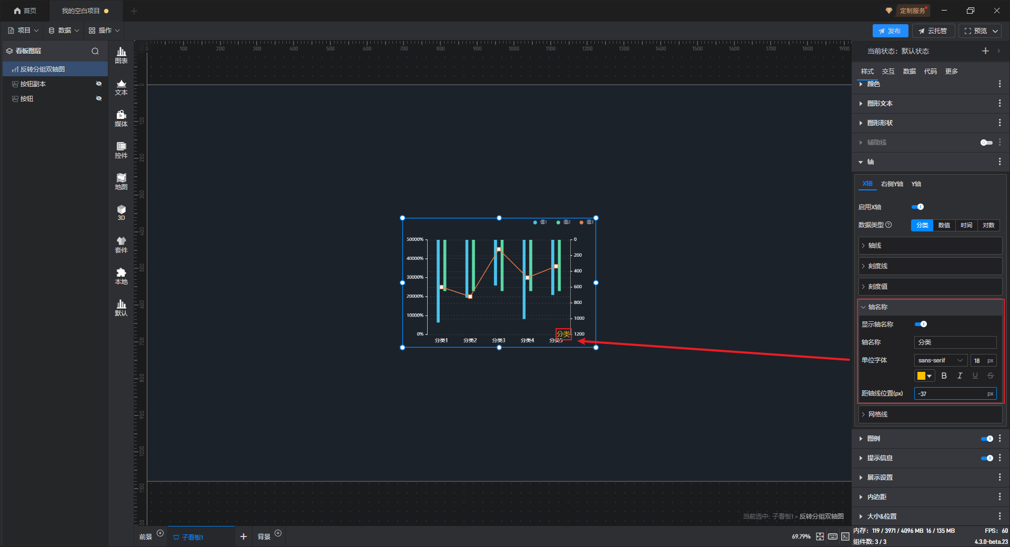Toggle the 辅助线 switch
This screenshot has height=547, width=1010.
[x=986, y=143]
